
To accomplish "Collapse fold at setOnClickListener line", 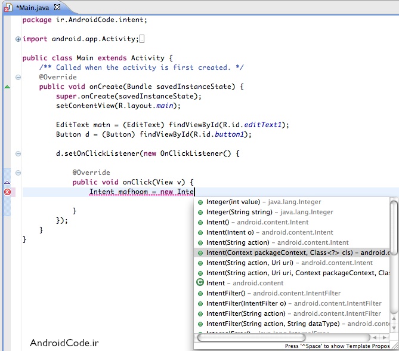I will click(18, 154).
